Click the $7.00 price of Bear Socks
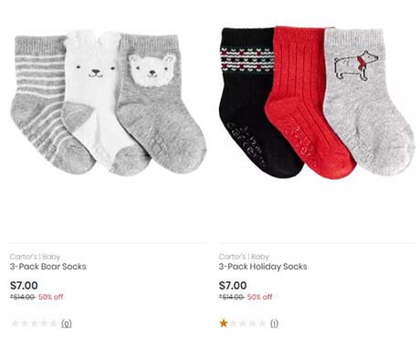The height and width of the screenshot is (347, 420). 24,286
